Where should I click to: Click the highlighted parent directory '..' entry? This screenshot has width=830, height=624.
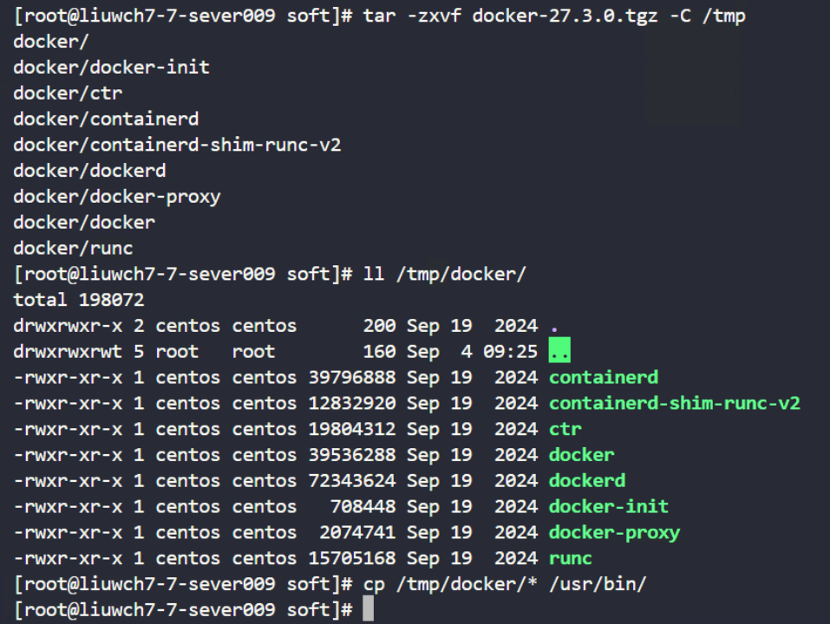559,350
